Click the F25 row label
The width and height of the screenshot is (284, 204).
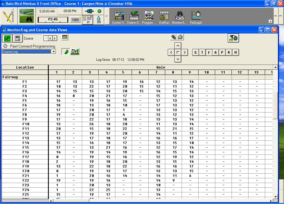tap(25, 194)
